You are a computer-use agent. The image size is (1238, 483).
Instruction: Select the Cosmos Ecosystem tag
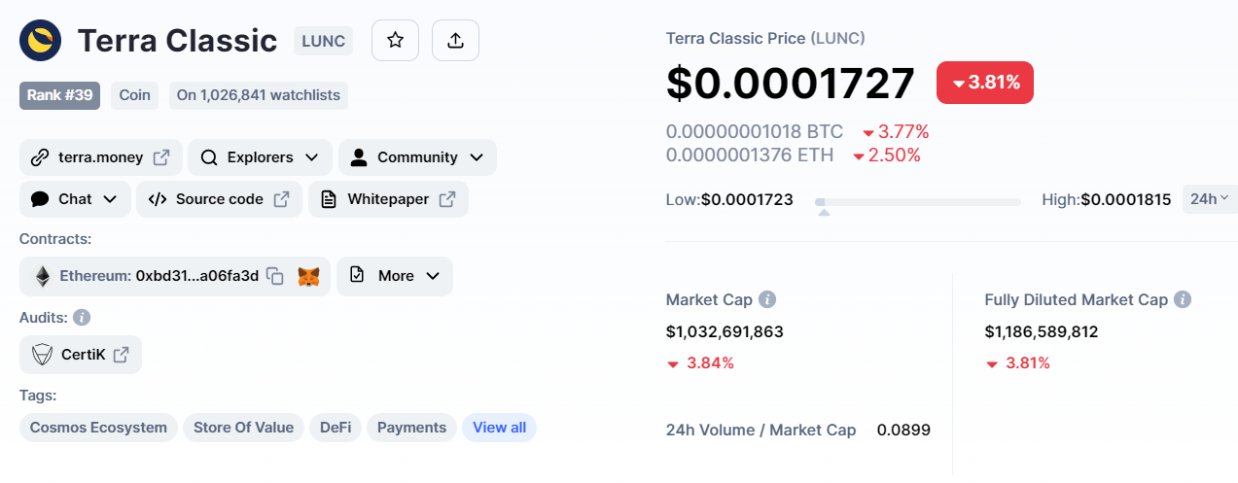click(98, 428)
